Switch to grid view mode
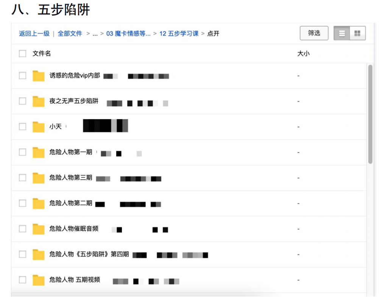385x307 pixels. [357, 33]
